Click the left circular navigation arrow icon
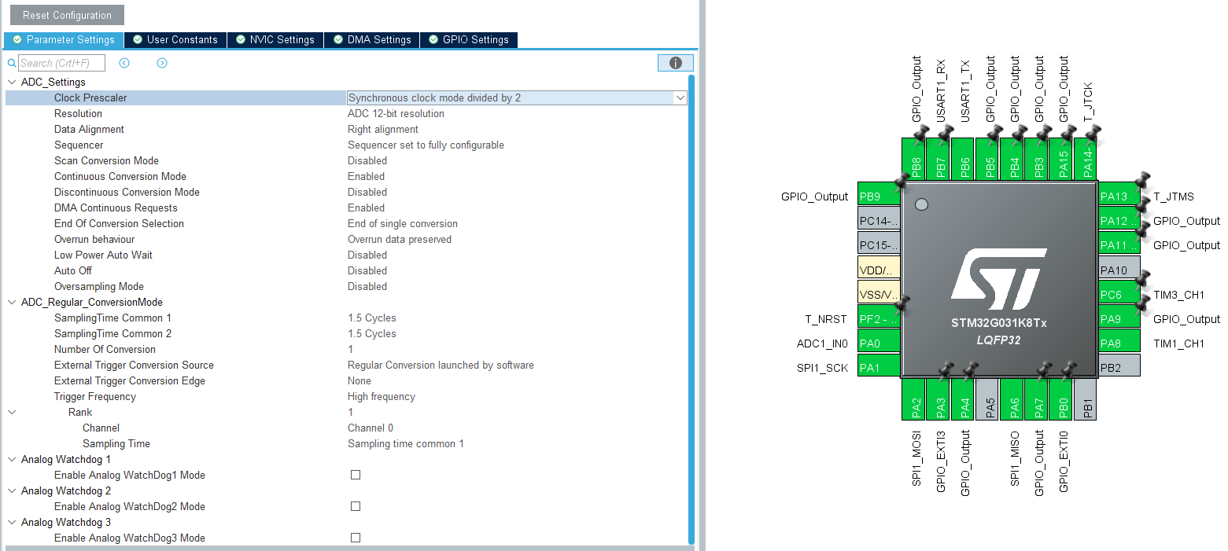 click(124, 62)
